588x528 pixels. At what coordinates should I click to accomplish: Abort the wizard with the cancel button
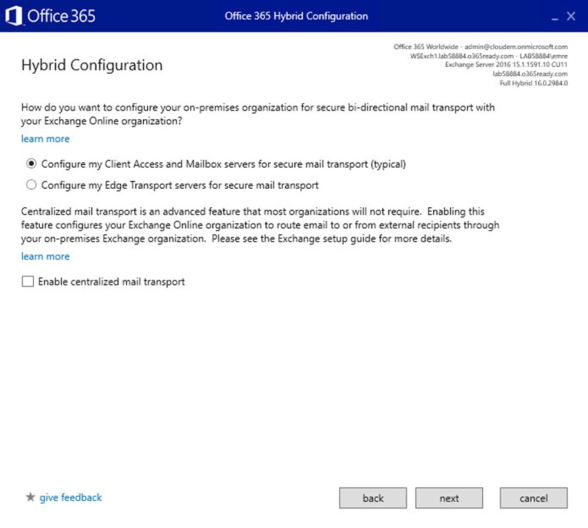tap(534, 498)
